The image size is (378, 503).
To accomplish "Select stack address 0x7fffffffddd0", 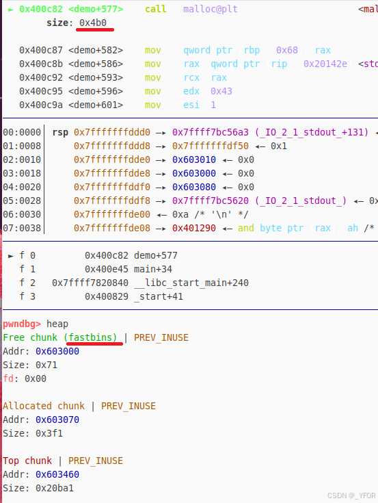I will [x=112, y=132].
